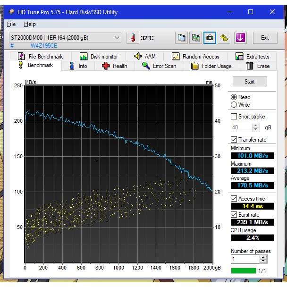Open the File menu
This screenshot has width=287, height=287.
[11, 24]
